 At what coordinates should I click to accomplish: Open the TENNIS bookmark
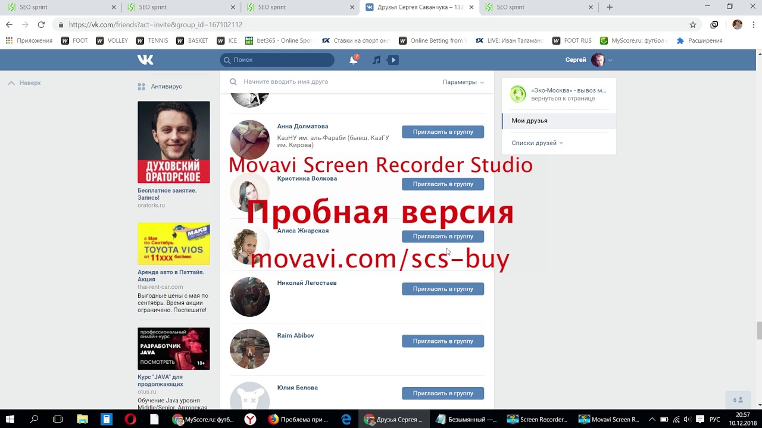152,40
